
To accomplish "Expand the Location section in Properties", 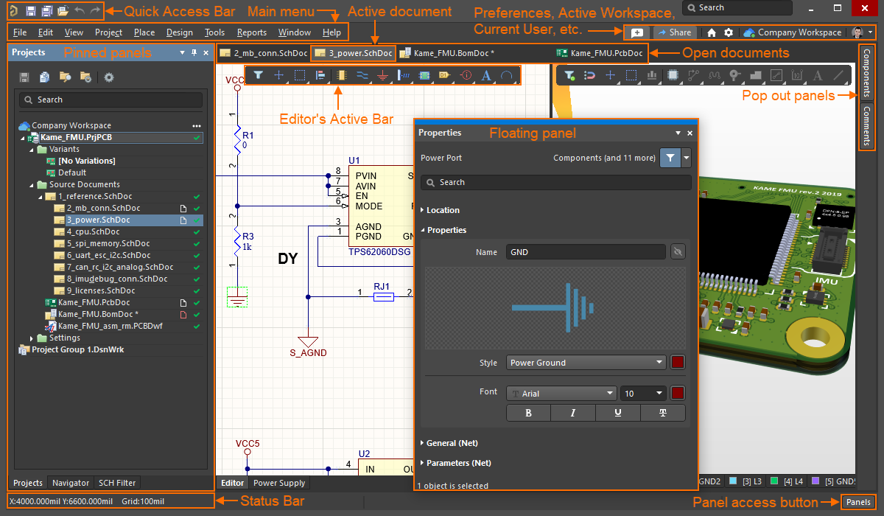I will click(x=442, y=210).
